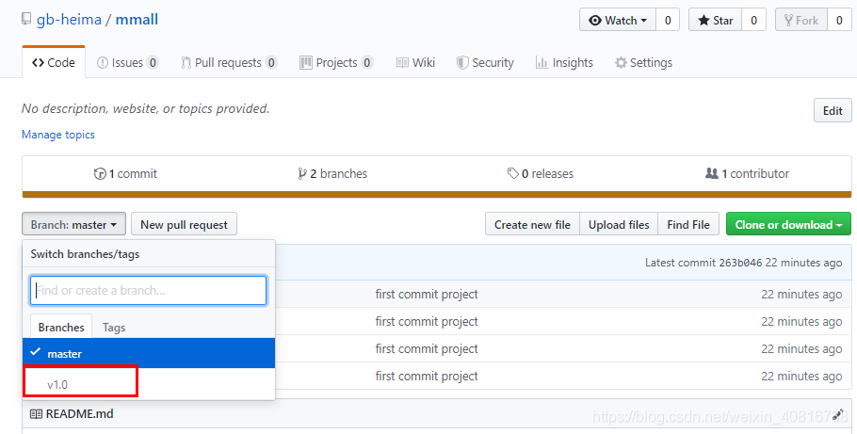
Task: Click the Latest commit 263b046 hash
Action: click(x=740, y=263)
